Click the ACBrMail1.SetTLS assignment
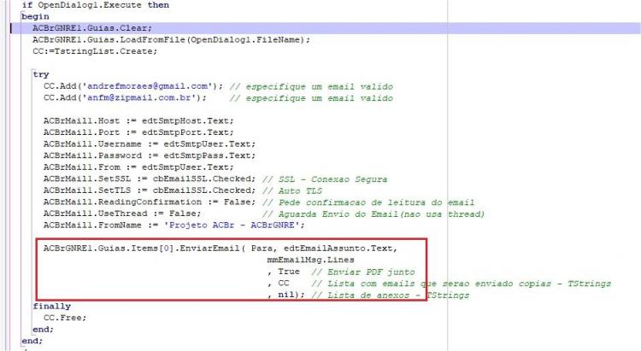The width and height of the screenshot is (641, 351). pos(150,190)
